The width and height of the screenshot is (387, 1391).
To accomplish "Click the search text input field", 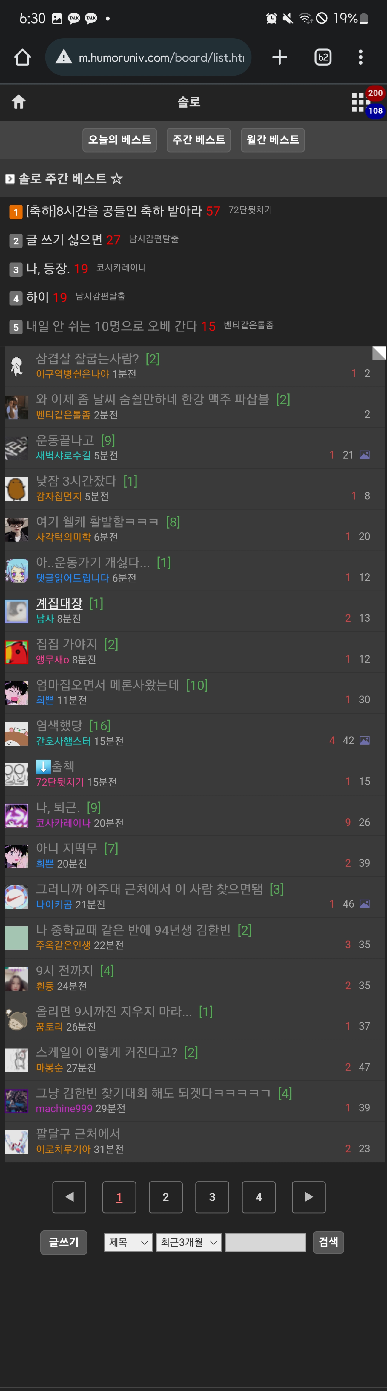I will [x=266, y=1242].
